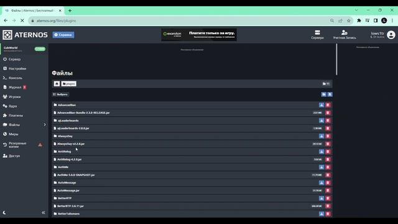Bookmark this page with star icon
Viewport: 398px width, 224px height.
coord(349,21)
